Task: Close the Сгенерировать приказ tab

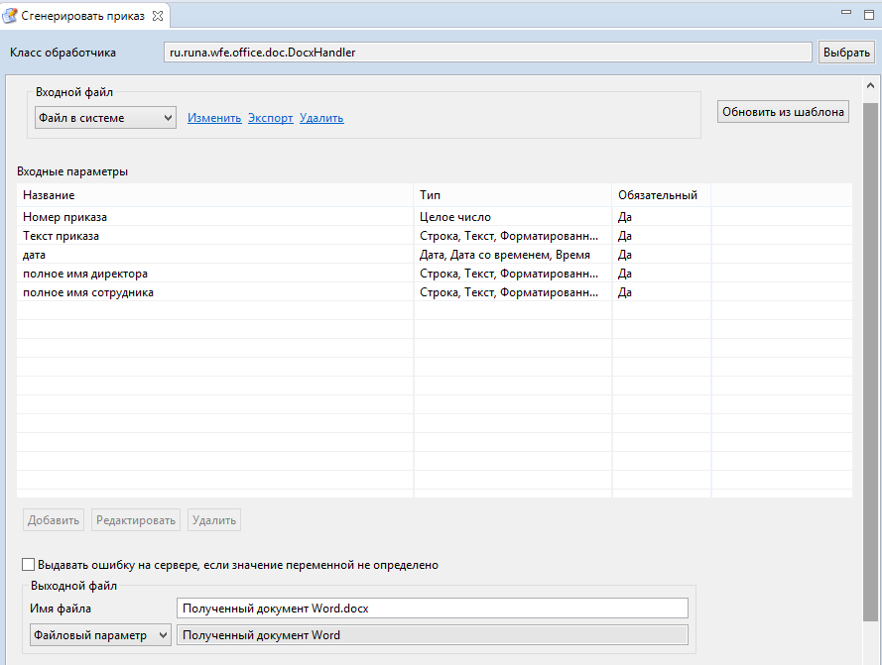Action: point(158,16)
